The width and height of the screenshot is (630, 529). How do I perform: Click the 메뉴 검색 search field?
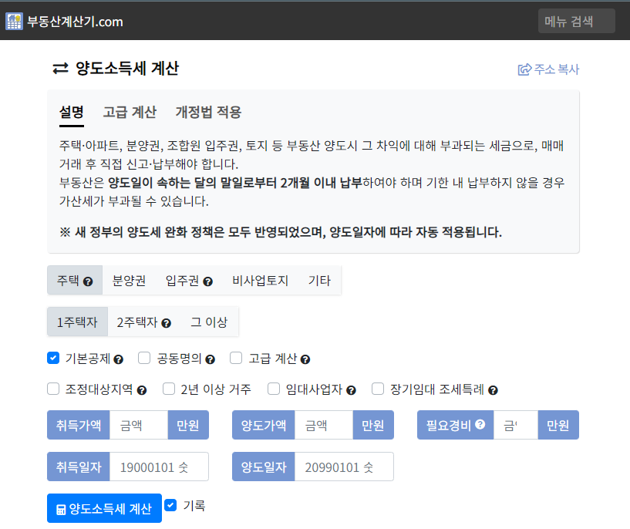[x=577, y=21]
